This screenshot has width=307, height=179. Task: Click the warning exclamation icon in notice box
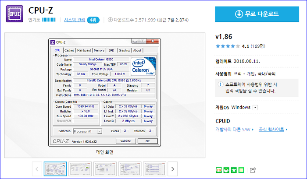221,84
